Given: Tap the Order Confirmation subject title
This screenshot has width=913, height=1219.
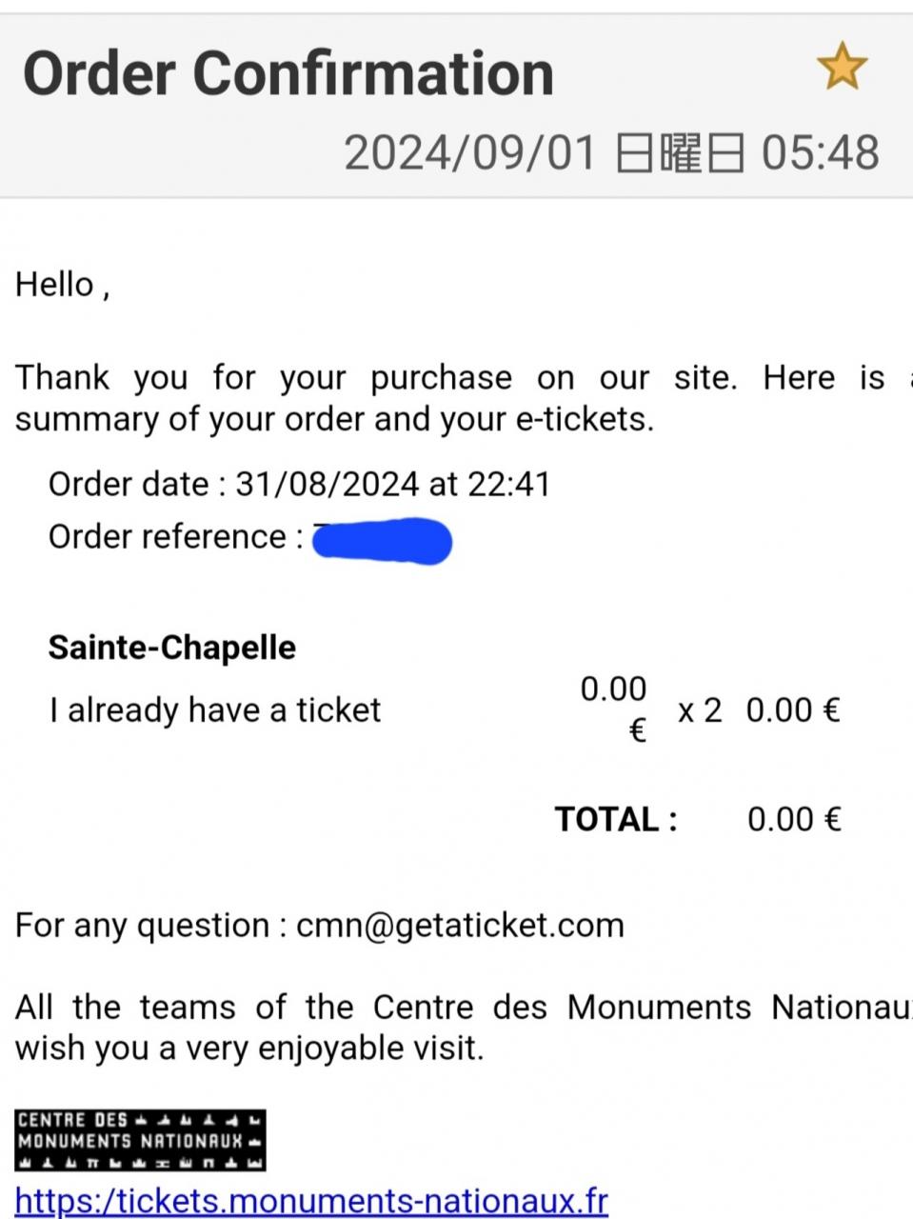Looking at the screenshot, I should [288, 73].
